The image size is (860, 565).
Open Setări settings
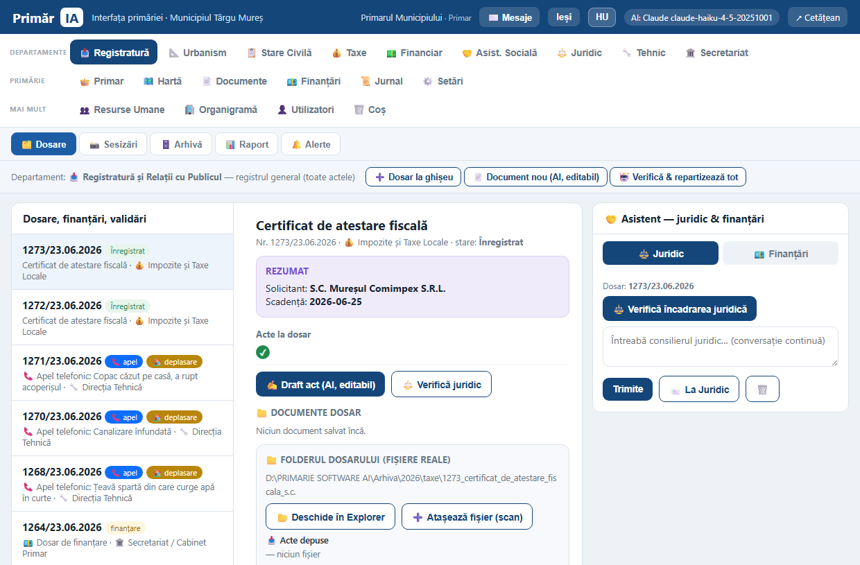442,81
